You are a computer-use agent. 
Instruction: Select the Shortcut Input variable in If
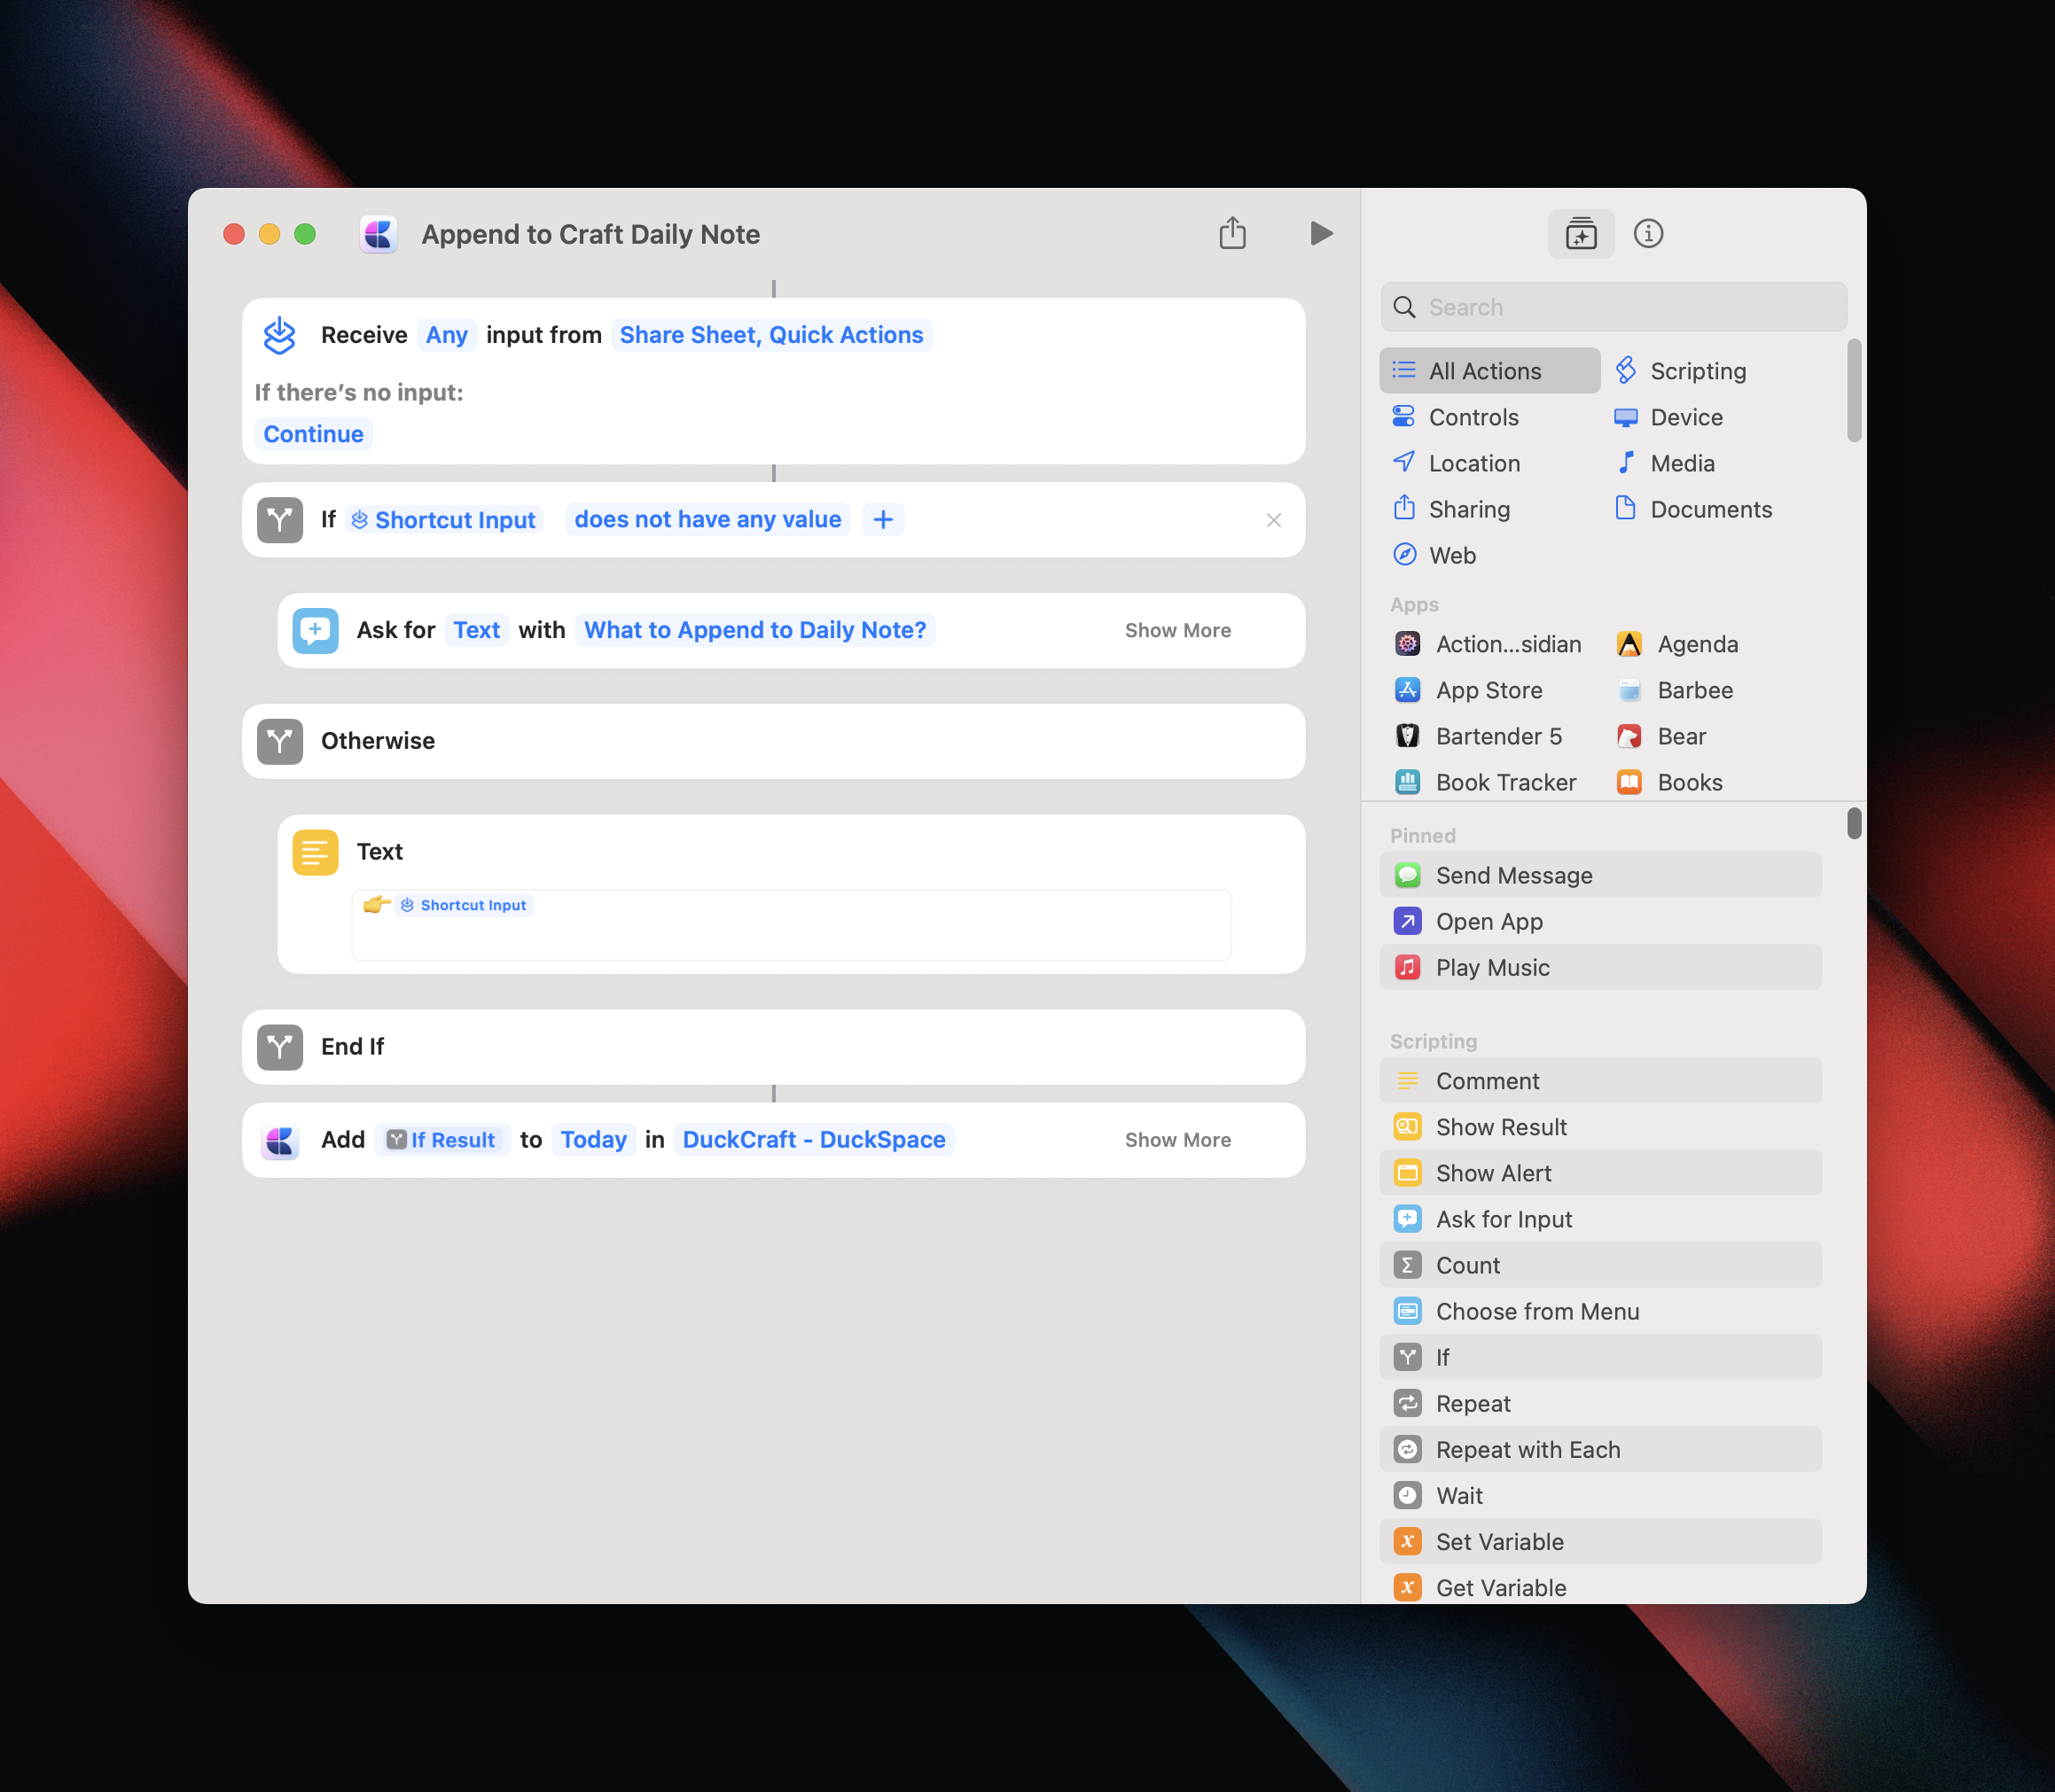pos(444,520)
